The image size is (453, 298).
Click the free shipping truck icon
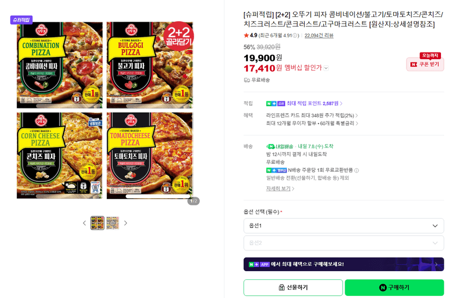coord(247,80)
